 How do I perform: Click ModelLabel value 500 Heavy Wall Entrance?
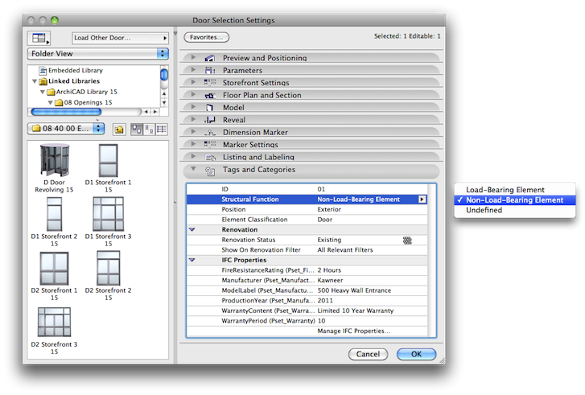[x=354, y=290]
